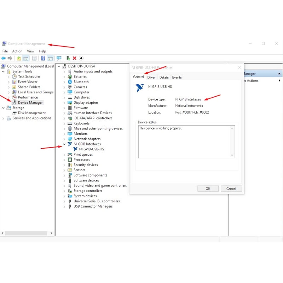Click the scan for hardware changes monitor icon
The height and width of the screenshot is (283, 283).
[x=59, y=58]
